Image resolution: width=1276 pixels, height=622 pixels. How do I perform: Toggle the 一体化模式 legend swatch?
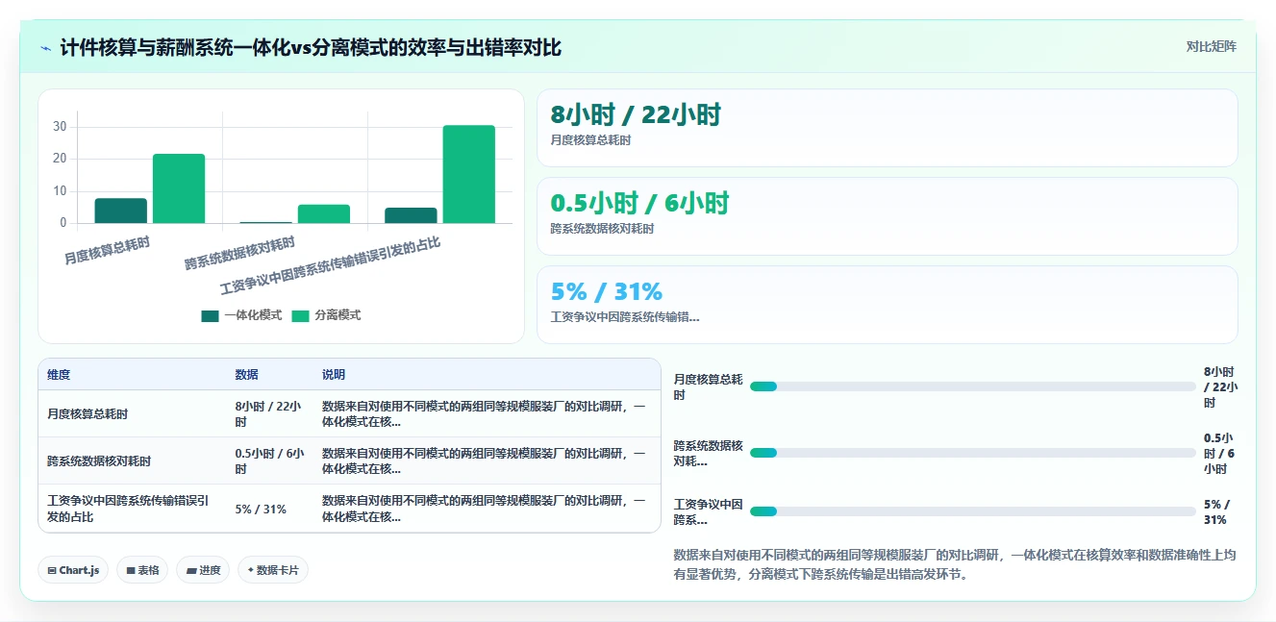(x=210, y=315)
